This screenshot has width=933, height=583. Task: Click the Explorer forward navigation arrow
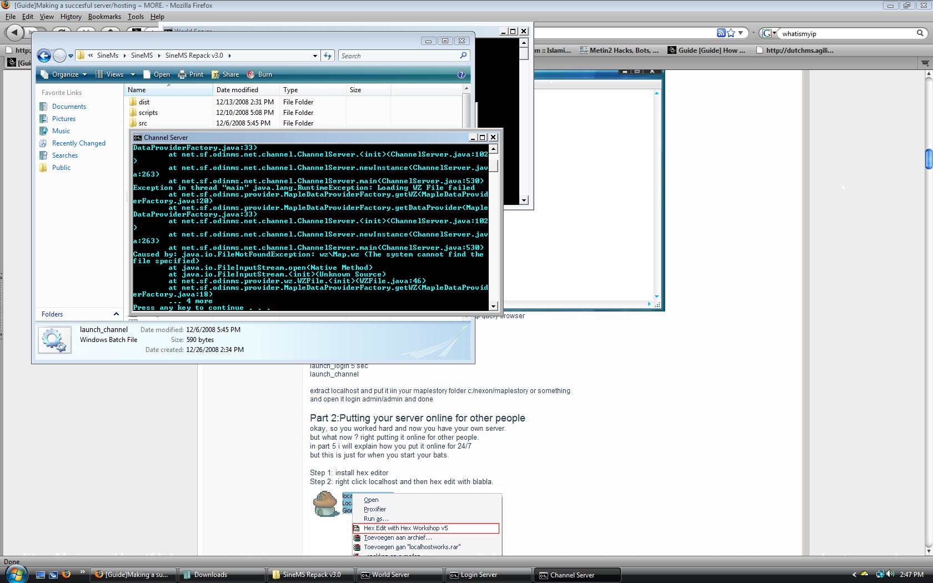(59, 56)
